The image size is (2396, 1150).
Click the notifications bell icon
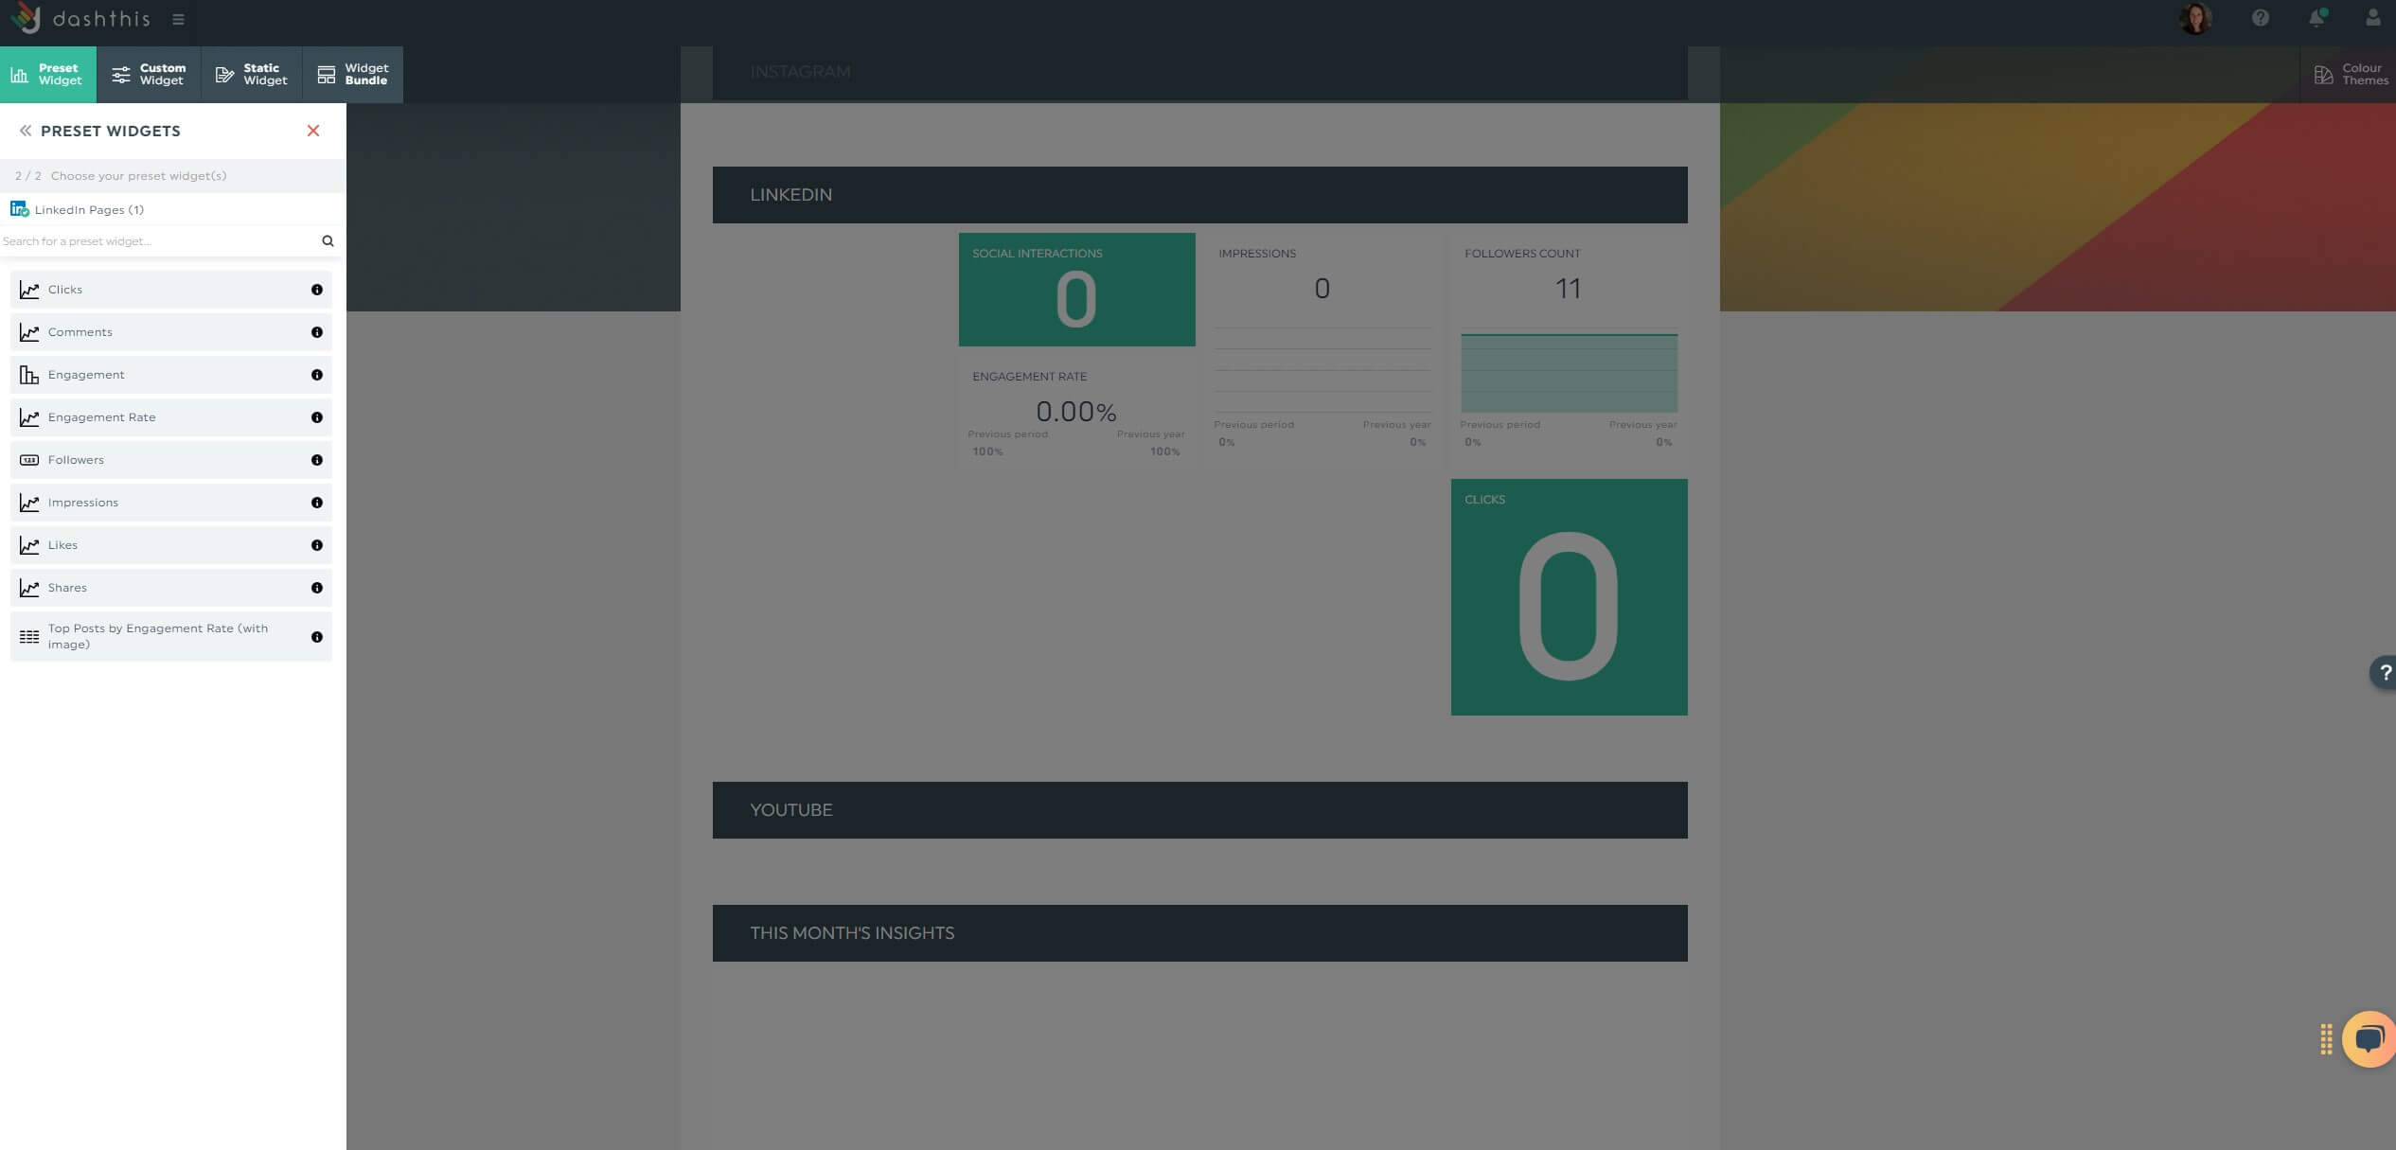coord(2315,17)
